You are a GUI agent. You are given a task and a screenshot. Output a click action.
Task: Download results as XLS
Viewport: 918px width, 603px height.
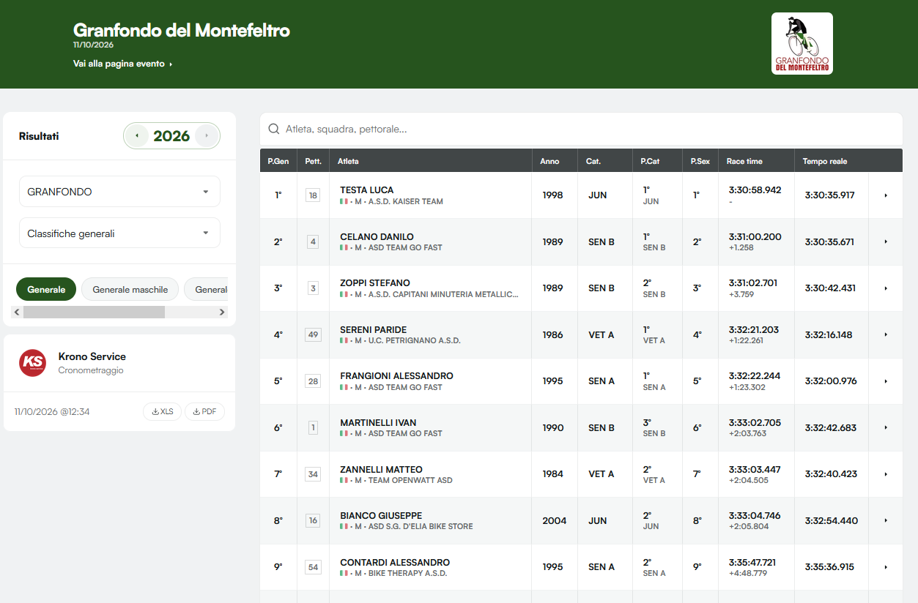[162, 412]
